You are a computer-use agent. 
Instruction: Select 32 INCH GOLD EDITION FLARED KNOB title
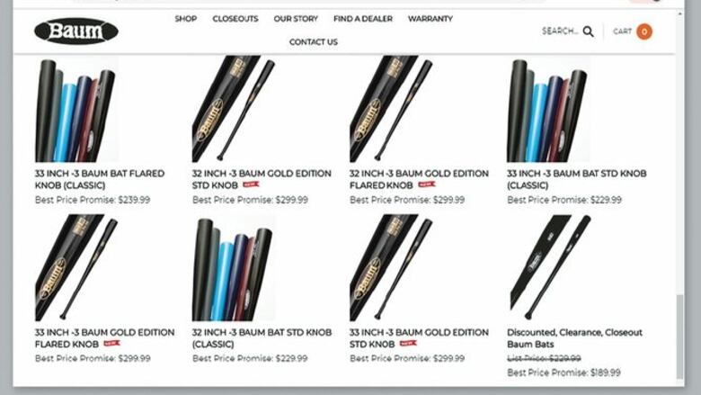coord(419,179)
